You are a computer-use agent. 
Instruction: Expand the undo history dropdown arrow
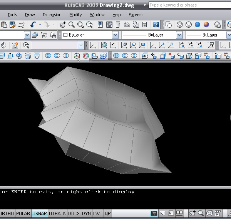40,25
